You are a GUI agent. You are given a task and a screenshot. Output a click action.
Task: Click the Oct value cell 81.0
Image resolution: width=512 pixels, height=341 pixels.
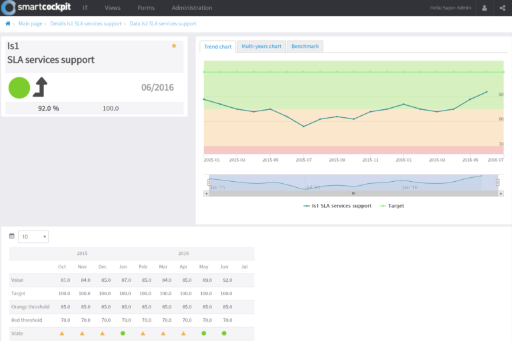point(65,280)
